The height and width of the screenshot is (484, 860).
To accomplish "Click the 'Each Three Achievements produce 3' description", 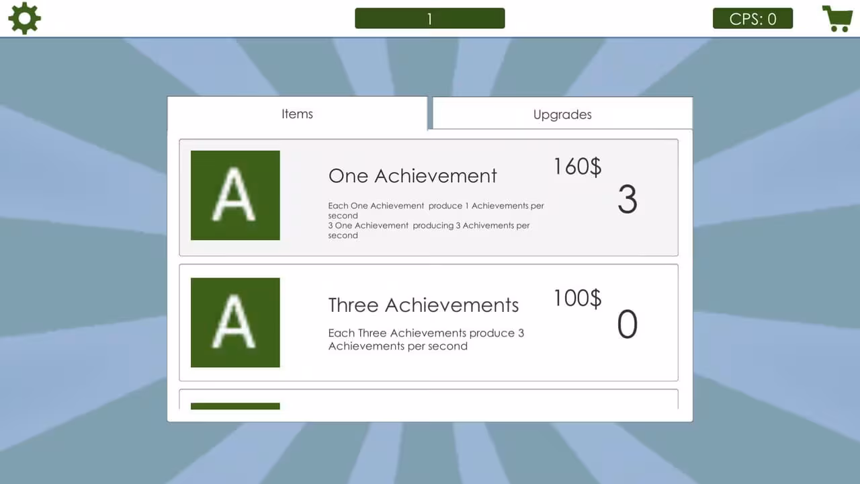I will pos(426,339).
